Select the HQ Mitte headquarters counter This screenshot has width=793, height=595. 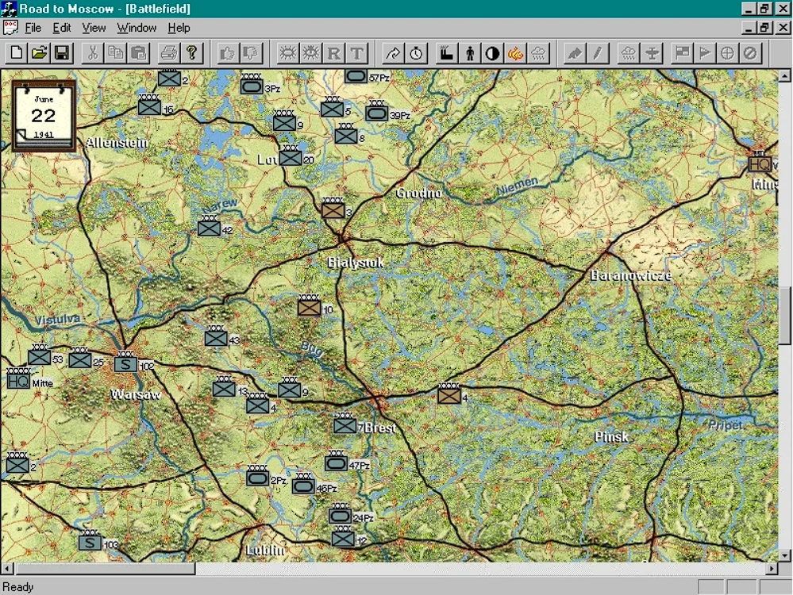click(x=18, y=378)
